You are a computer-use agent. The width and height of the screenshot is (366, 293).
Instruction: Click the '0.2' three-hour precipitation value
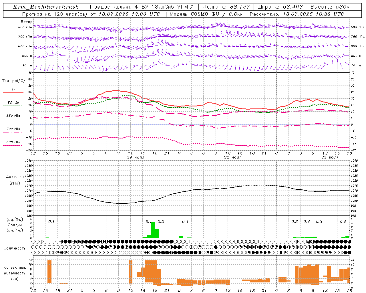295,221
